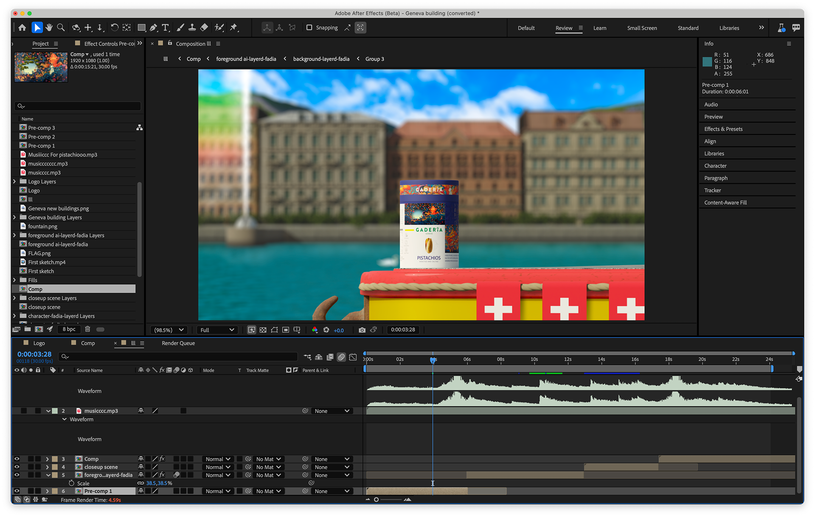The width and height of the screenshot is (815, 517).
Task: Adjust the +0.0 exposure value
Action: pyautogui.click(x=339, y=330)
